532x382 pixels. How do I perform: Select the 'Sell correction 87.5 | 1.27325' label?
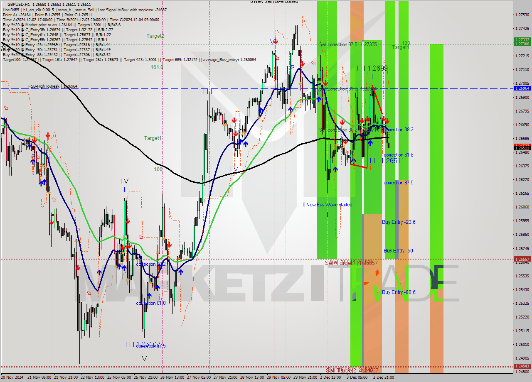click(x=348, y=44)
